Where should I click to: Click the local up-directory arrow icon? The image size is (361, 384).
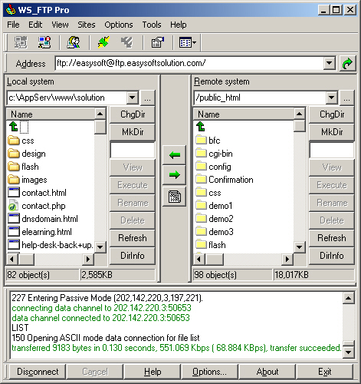(x=13, y=127)
